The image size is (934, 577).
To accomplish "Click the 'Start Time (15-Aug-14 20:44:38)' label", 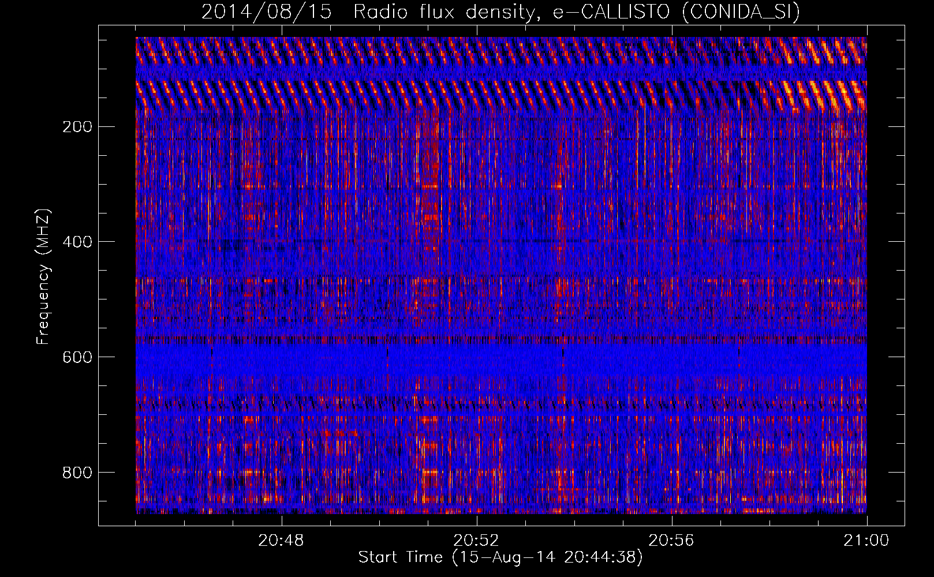I will click(500, 557).
